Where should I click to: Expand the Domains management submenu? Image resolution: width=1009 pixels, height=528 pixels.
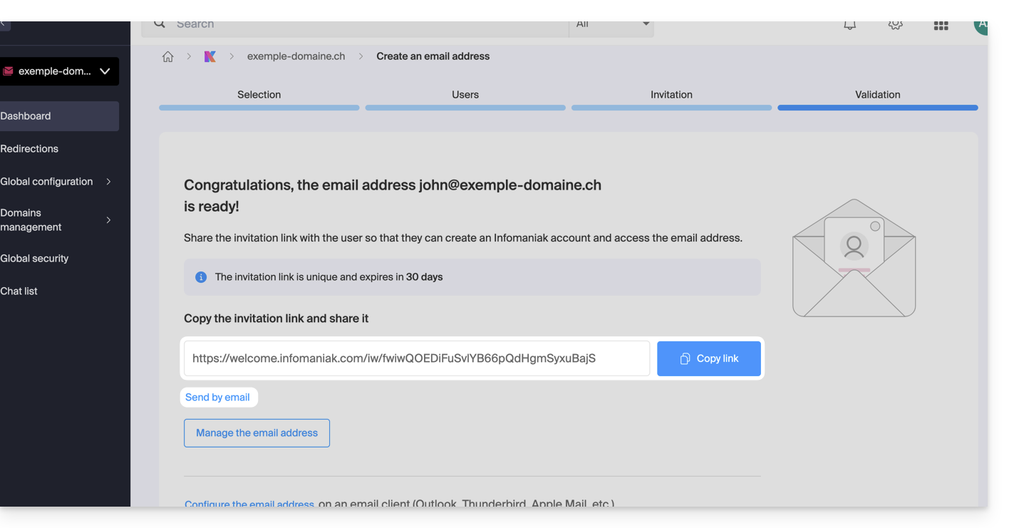click(108, 220)
